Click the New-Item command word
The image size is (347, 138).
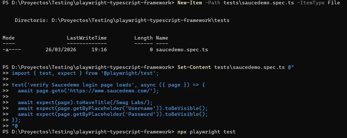pos(190,3)
